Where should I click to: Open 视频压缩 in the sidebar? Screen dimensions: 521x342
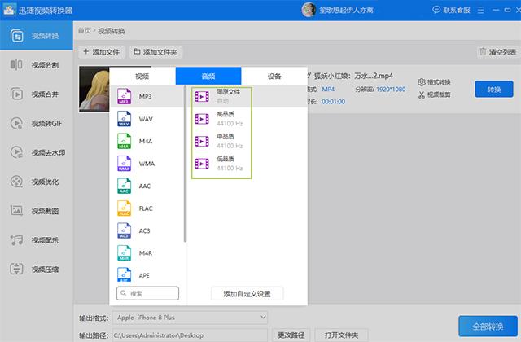(36, 269)
